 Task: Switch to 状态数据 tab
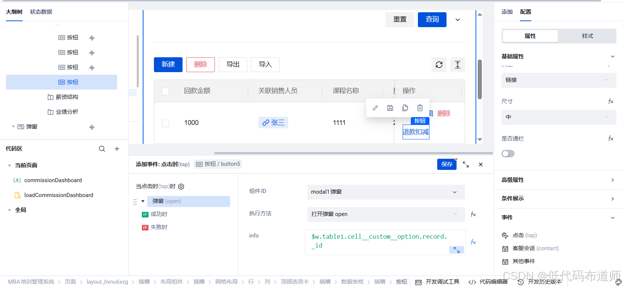(41, 12)
